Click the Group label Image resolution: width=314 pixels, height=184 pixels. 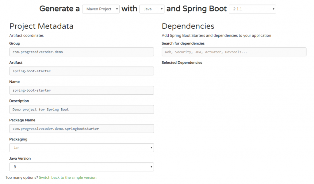[x=15, y=43]
